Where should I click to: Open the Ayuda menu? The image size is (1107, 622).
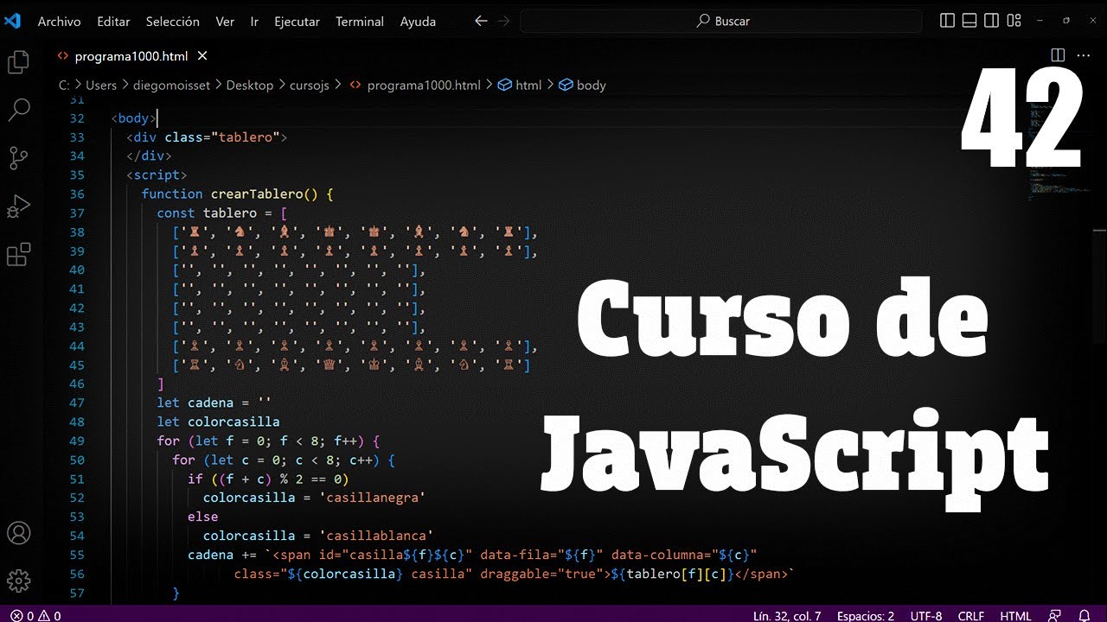point(418,22)
